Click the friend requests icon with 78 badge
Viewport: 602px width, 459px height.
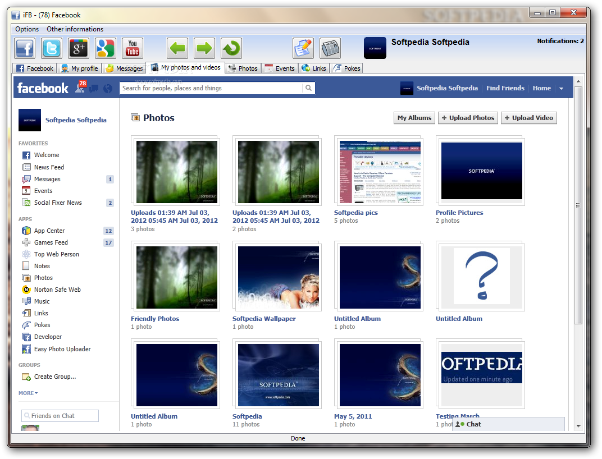coord(81,87)
